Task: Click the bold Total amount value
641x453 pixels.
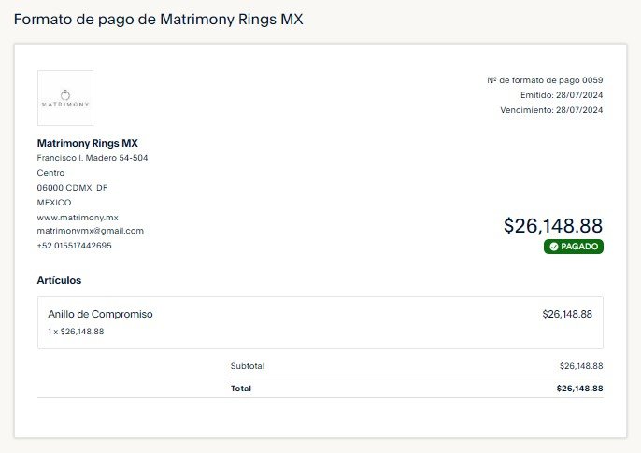Action: pyautogui.click(x=579, y=389)
